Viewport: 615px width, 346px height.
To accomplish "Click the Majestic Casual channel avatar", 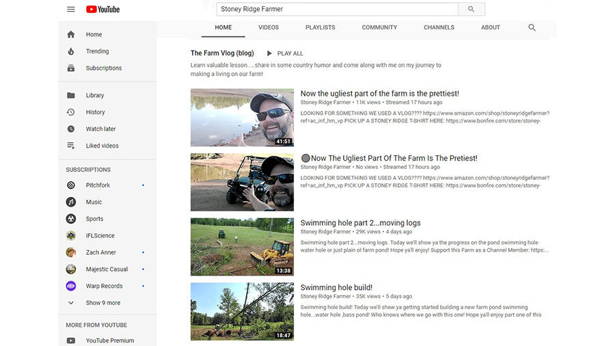I will pos(71,269).
